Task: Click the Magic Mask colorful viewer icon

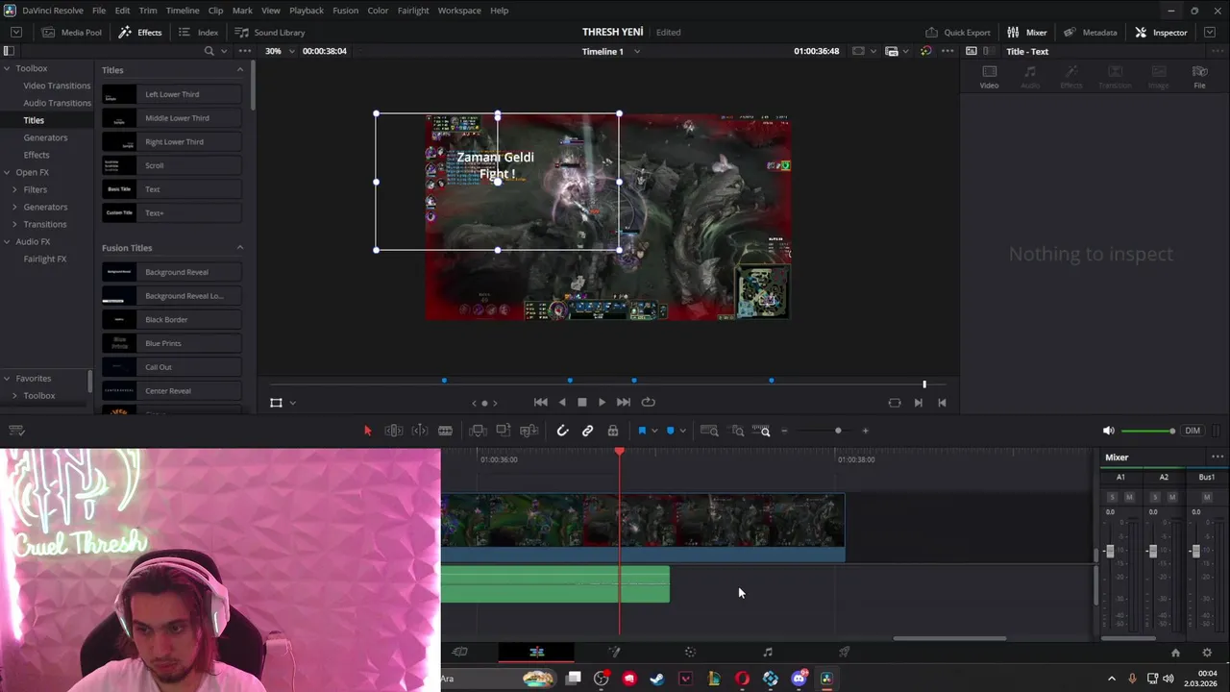Action: 925,51
